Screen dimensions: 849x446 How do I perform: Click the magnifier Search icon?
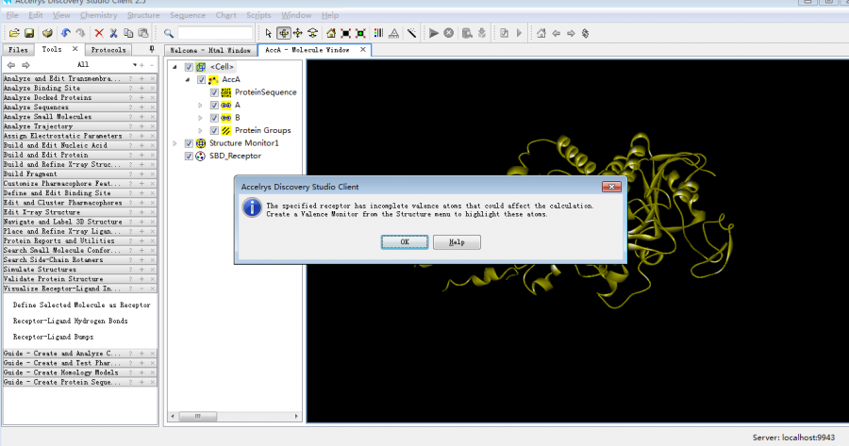tap(169, 33)
